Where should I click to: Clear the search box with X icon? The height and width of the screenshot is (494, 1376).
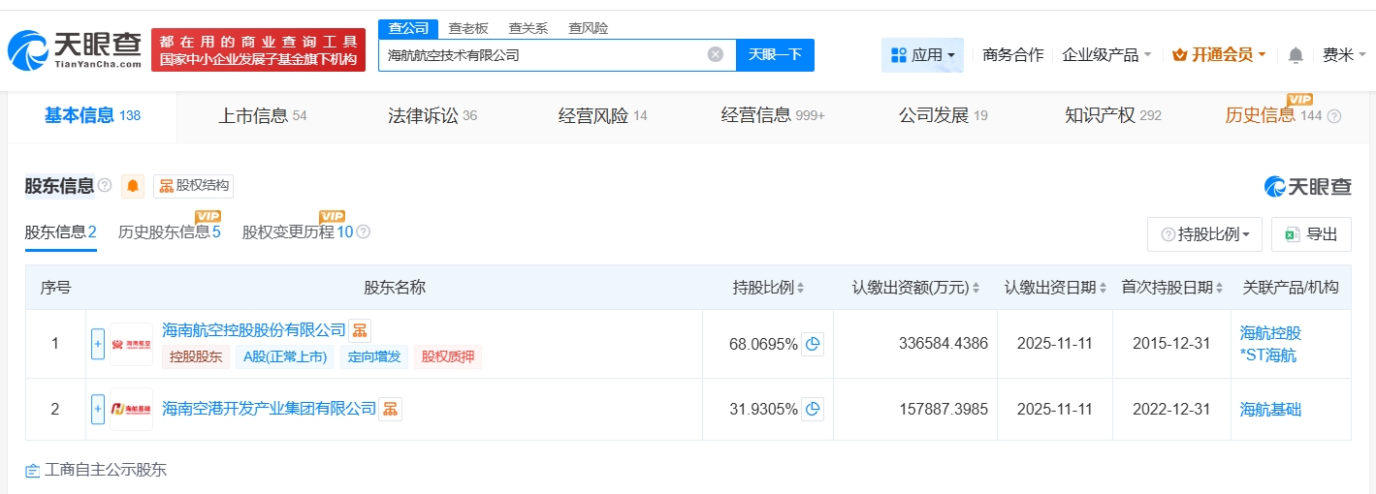coord(716,54)
